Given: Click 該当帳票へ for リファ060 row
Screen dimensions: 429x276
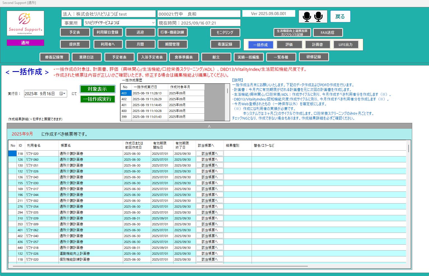Looking at the screenshot, I should click(210, 159).
